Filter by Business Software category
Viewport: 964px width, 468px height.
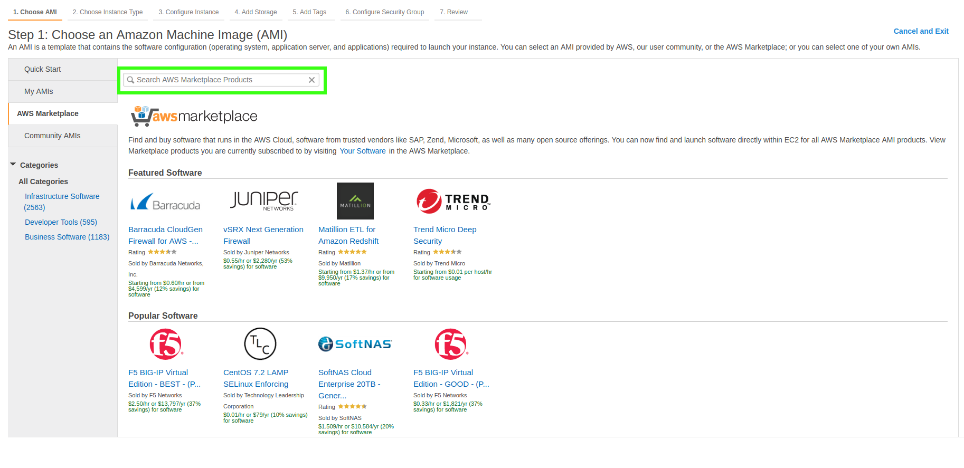click(67, 237)
